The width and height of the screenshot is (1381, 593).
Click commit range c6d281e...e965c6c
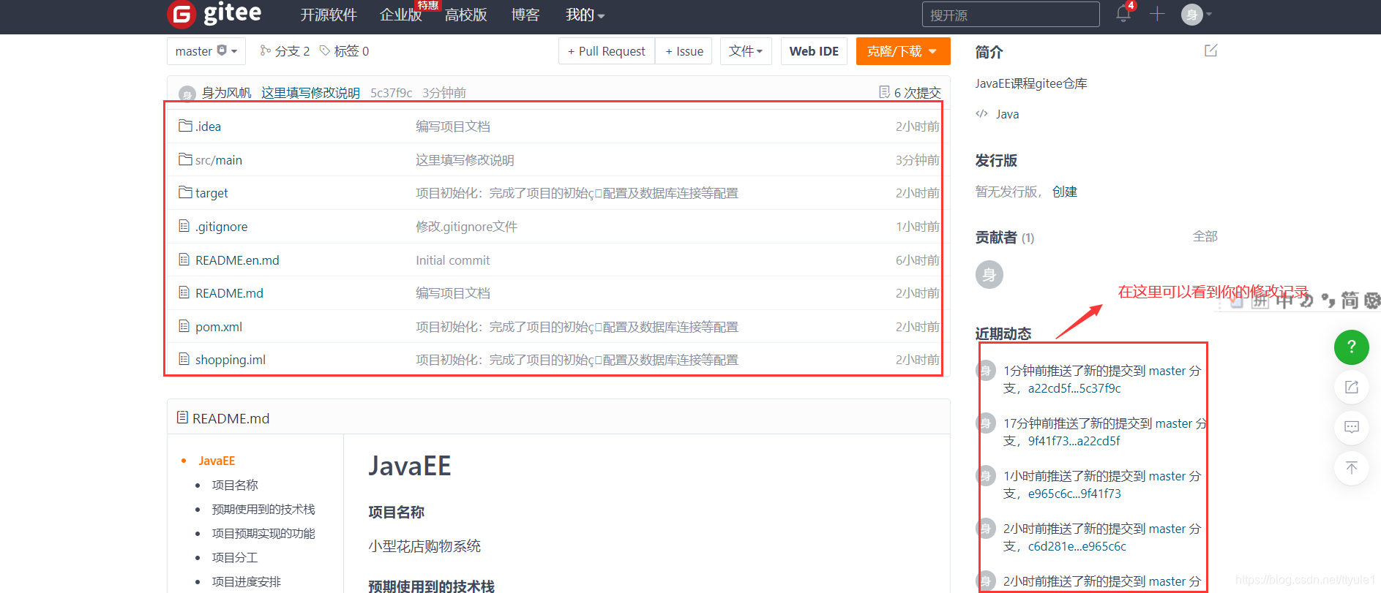1077,546
